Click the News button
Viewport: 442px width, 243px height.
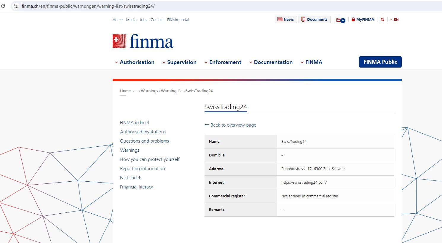click(x=286, y=20)
